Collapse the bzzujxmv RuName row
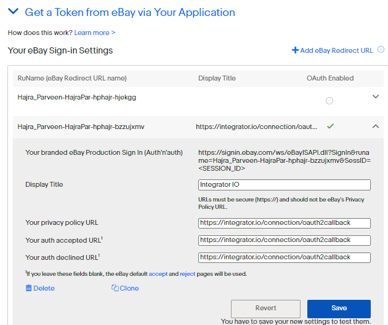Screen dimensions: 388x325 [x=376, y=127]
